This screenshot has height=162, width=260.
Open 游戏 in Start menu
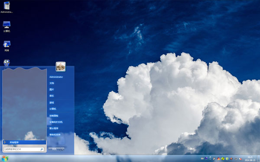point(52,102)
